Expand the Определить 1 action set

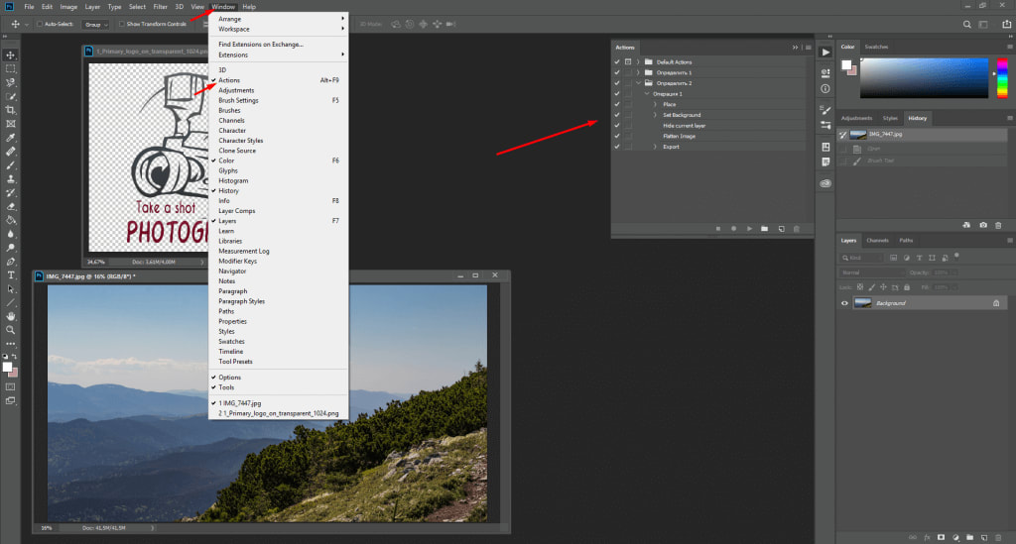click(x=638, y=72)
